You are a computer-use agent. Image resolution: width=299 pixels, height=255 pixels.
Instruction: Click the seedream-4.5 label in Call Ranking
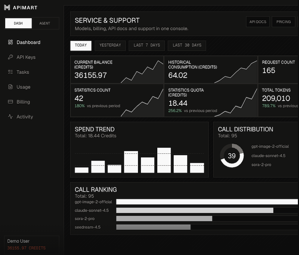(87, 227)
